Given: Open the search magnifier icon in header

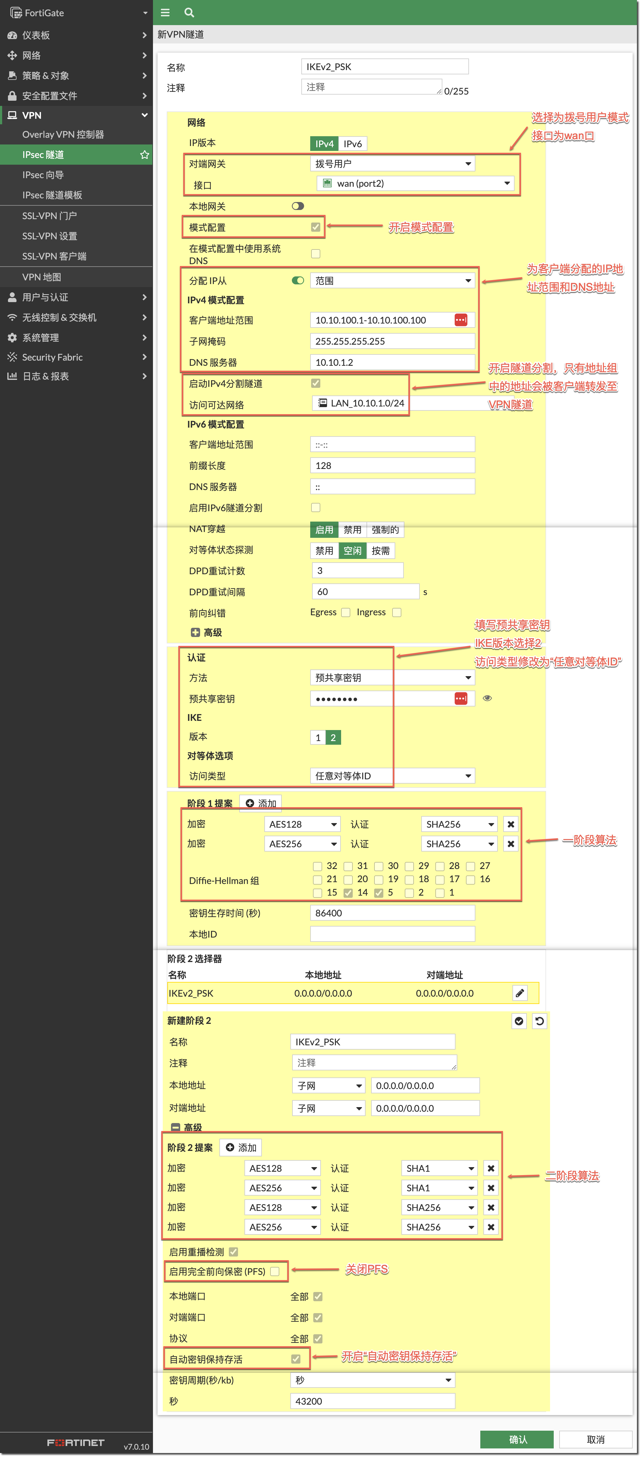Looking at the screenshot, I should 189,13.
